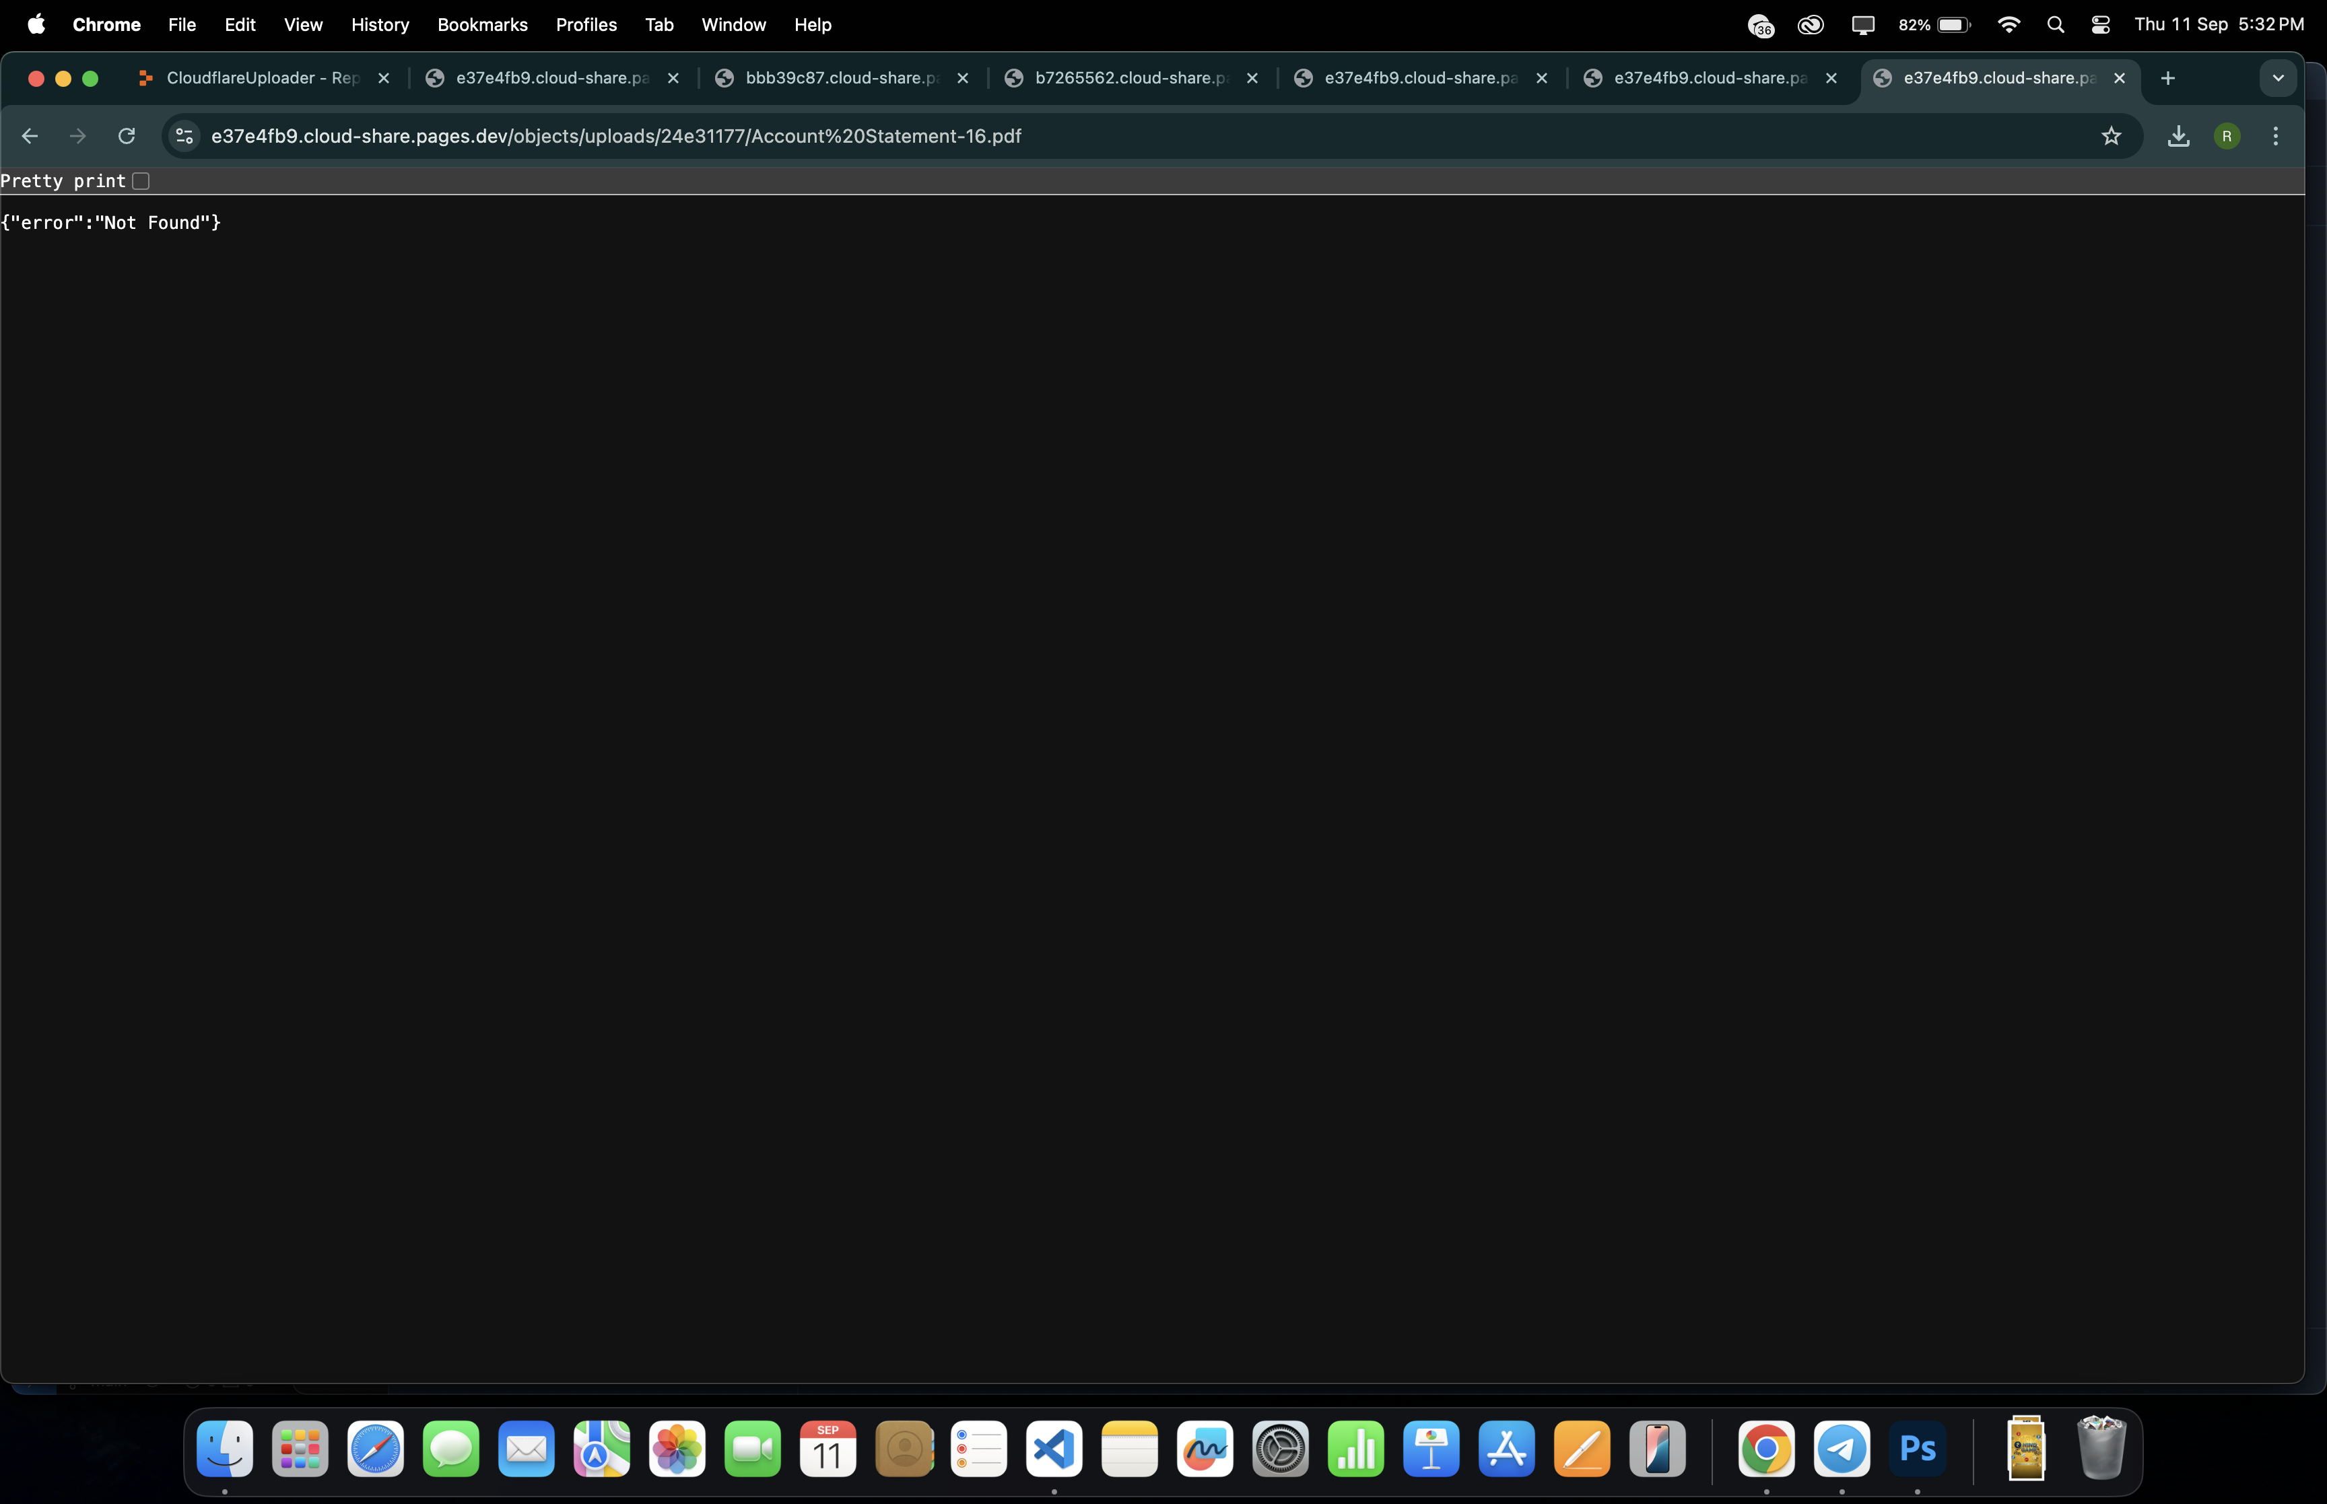
Task: Open the Profiles menu
Action: click(x=586, y=24)
